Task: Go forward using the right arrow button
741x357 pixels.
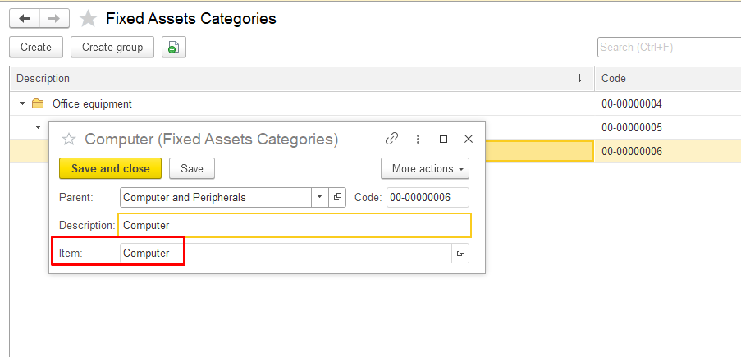Action: [54, 18]
